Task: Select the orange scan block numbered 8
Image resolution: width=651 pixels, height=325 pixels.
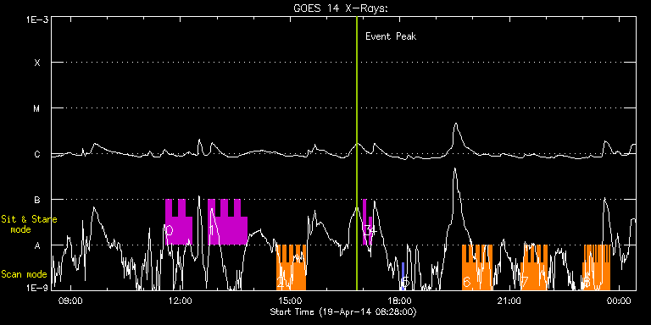Action: point(597,267)
